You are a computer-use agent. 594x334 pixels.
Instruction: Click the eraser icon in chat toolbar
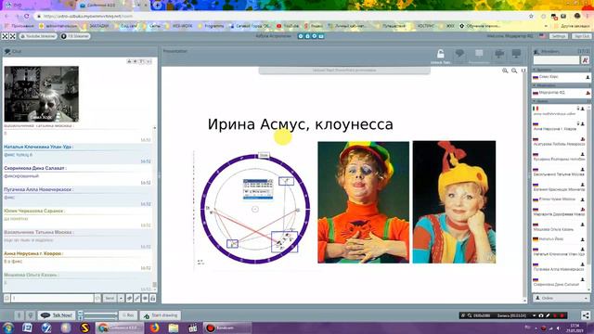(129, 299)
